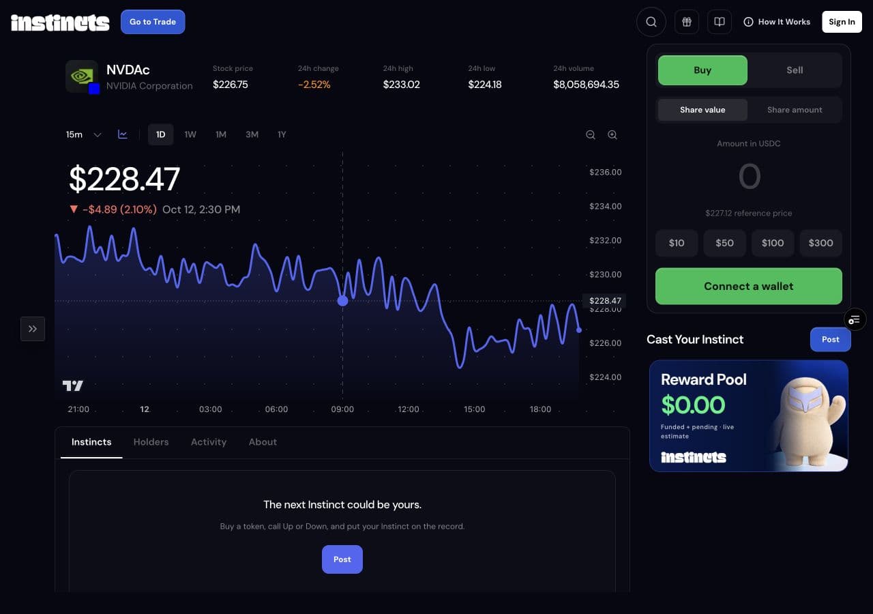The height and width of the screenshot is (614, 873).
Task: Open the search icon in header
Action: tap(651, 22)
